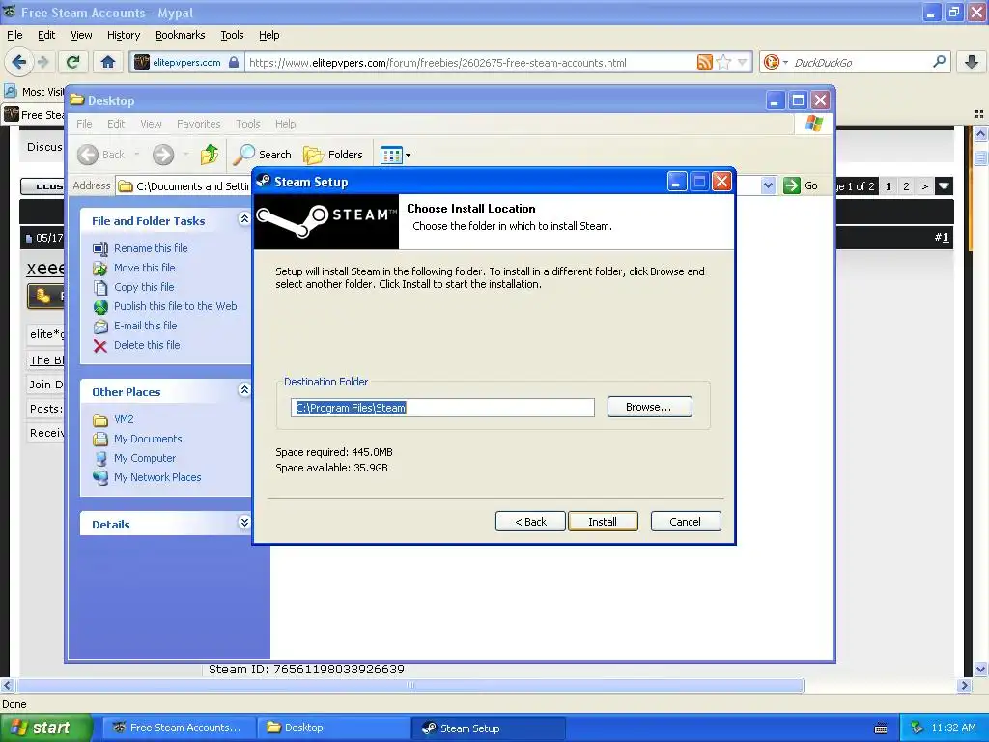Click the padlock site identity icon
The height and width of the screenshot is (742, 989).
(x=234, y=62)
